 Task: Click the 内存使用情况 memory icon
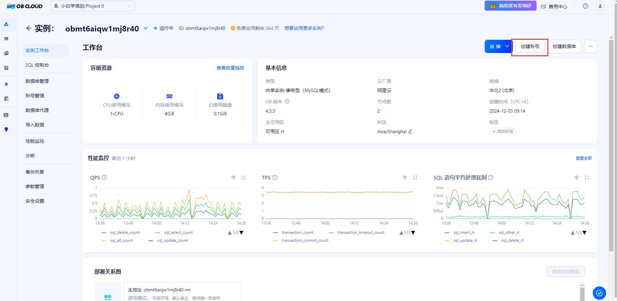point(169,96)
